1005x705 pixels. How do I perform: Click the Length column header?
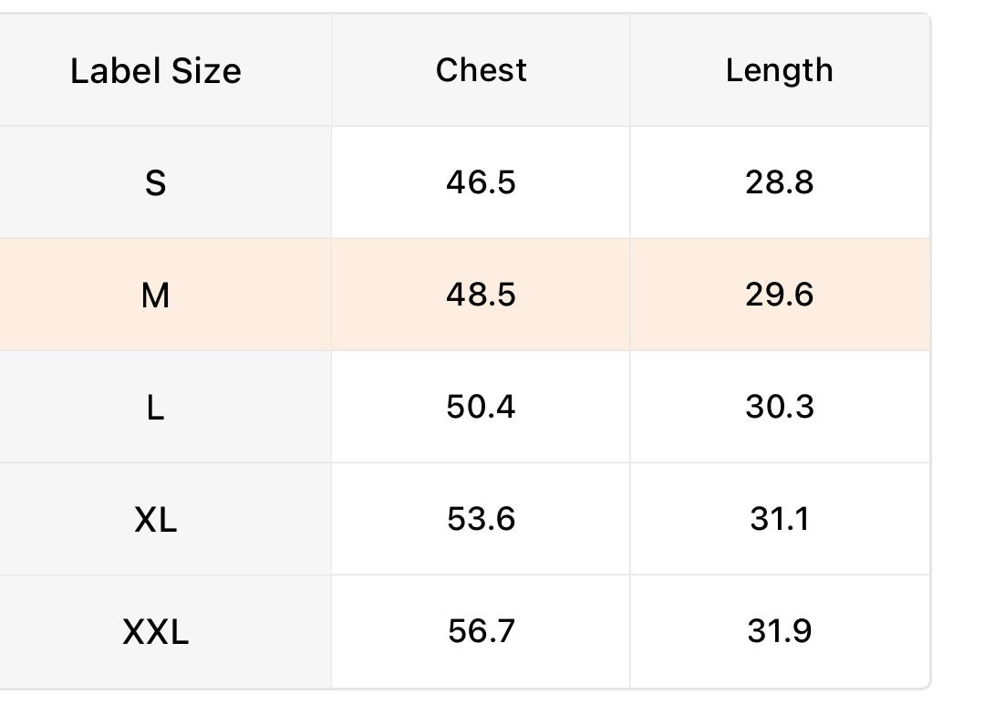pyautogui.click(x=780, y=71)
